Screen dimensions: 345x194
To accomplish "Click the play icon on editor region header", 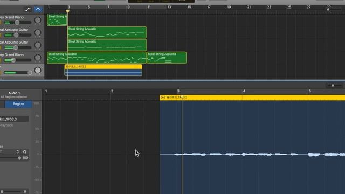I will point(163,97).
